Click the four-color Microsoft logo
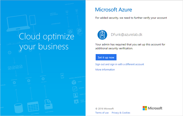Screen dimensions: 183x116 point(145,108)
